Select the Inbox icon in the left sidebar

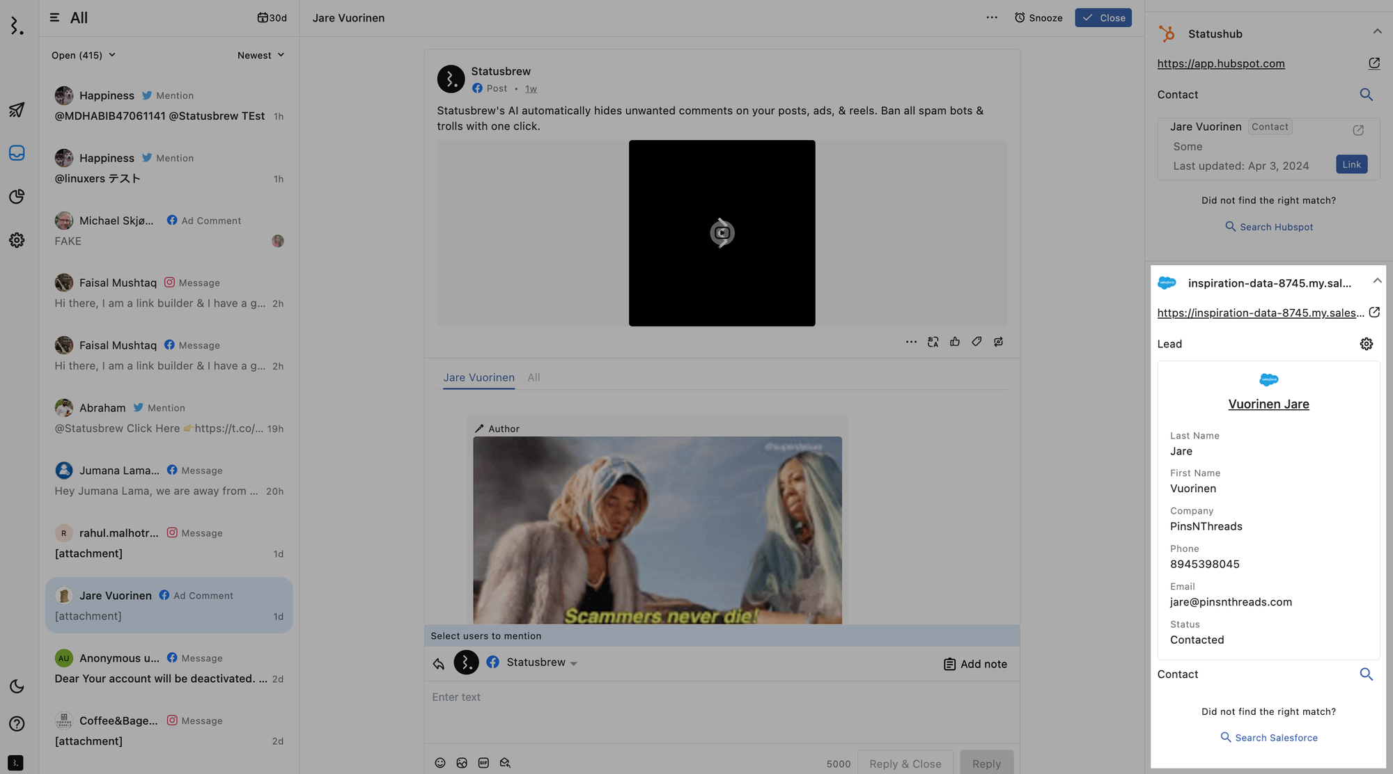pyautogui.click(x=17, y=153)
